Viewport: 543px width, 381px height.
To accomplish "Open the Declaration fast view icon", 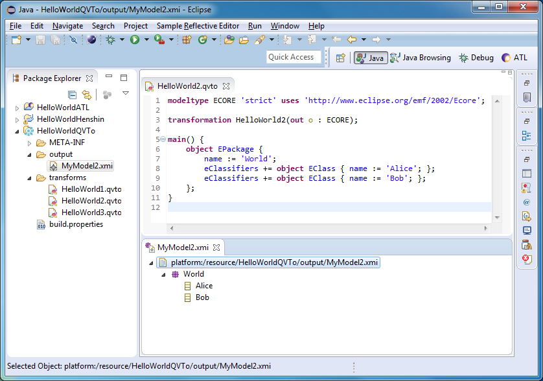I will (x=527, y=216).
